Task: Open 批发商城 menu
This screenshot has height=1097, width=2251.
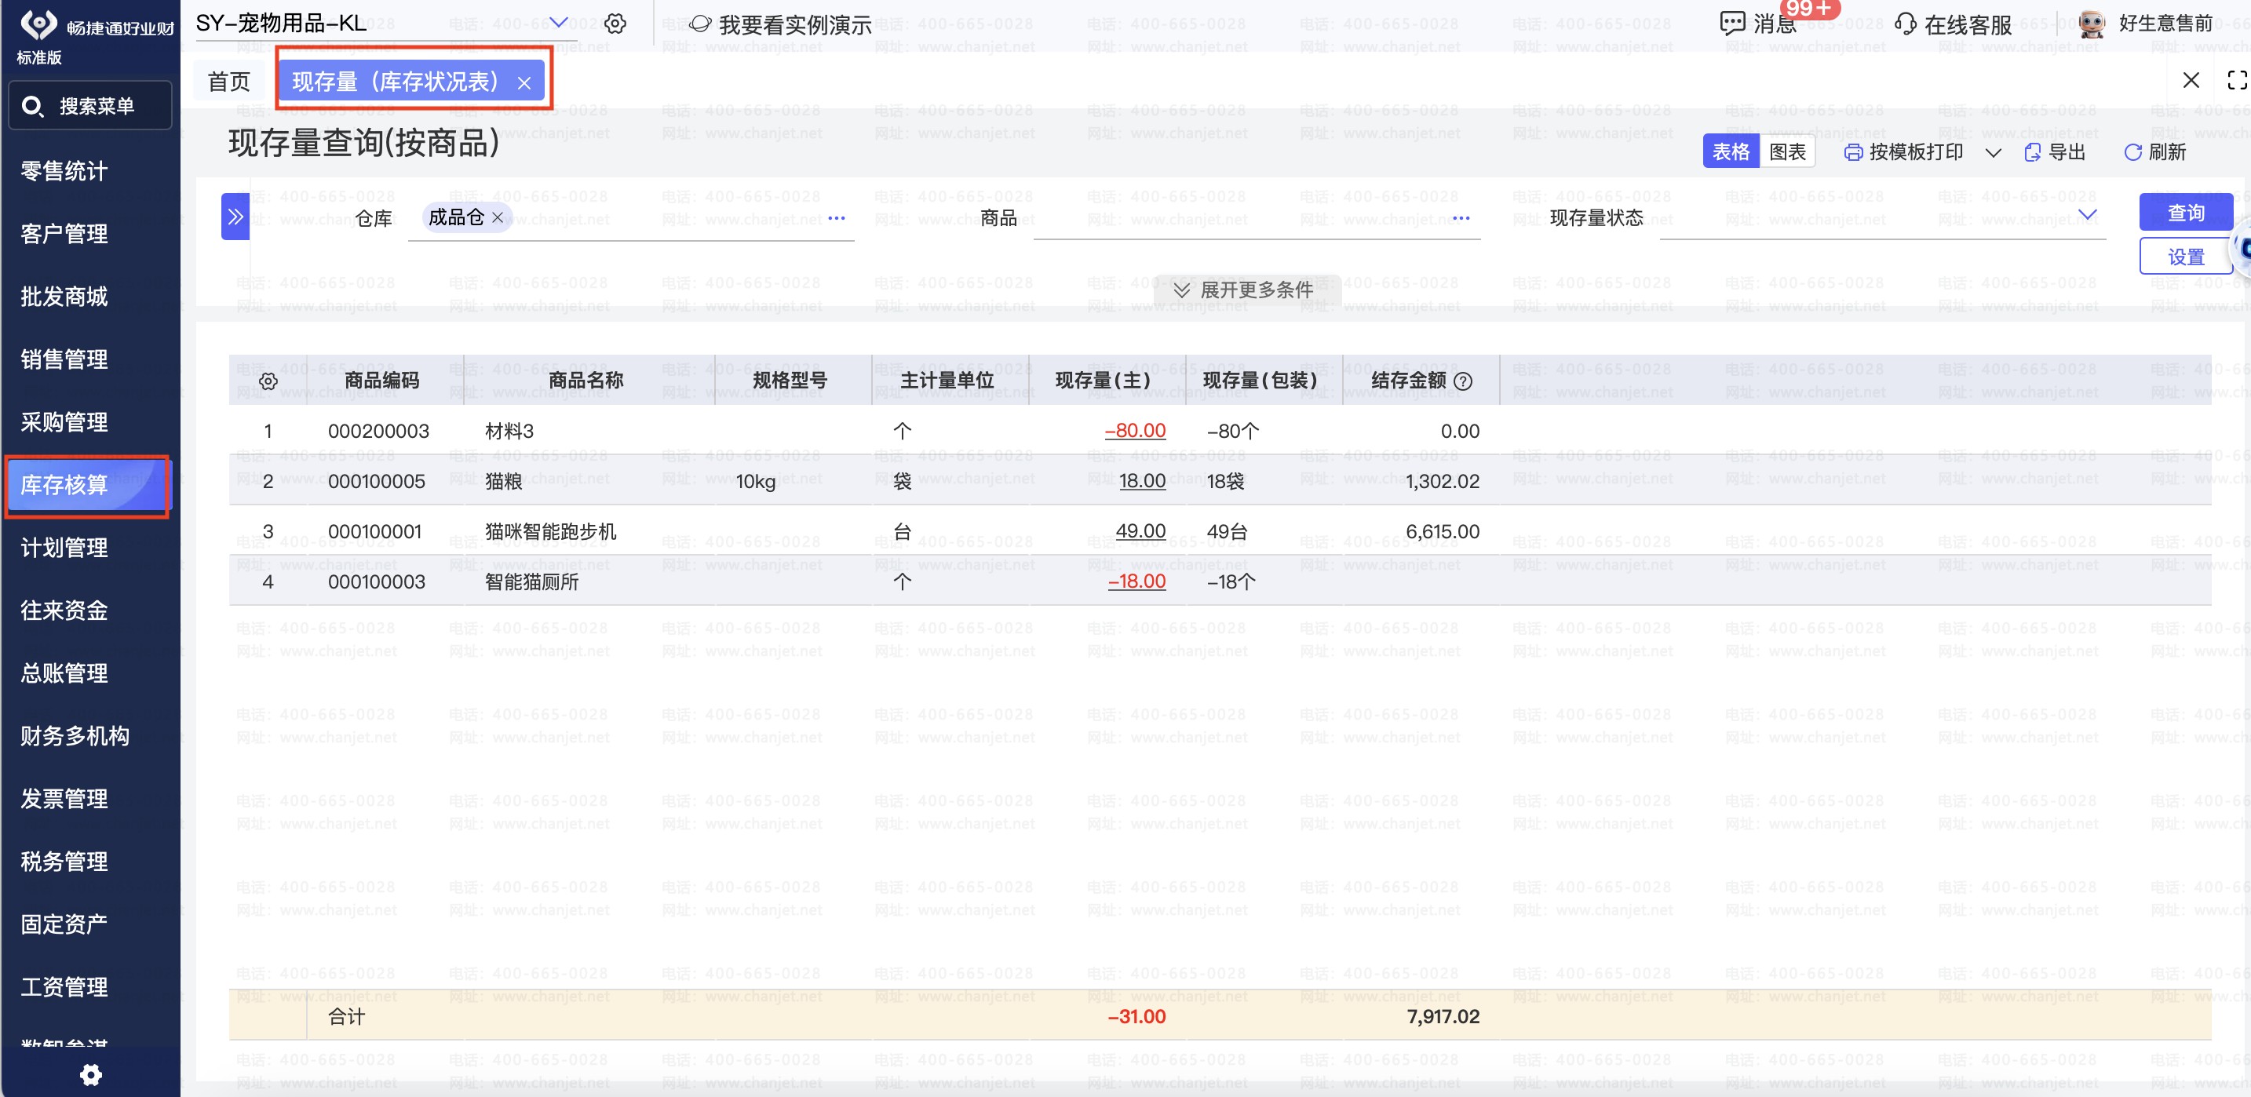Action: point(64,297)
